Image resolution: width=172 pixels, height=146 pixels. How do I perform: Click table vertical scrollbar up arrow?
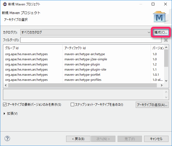[x=166, y=47]
